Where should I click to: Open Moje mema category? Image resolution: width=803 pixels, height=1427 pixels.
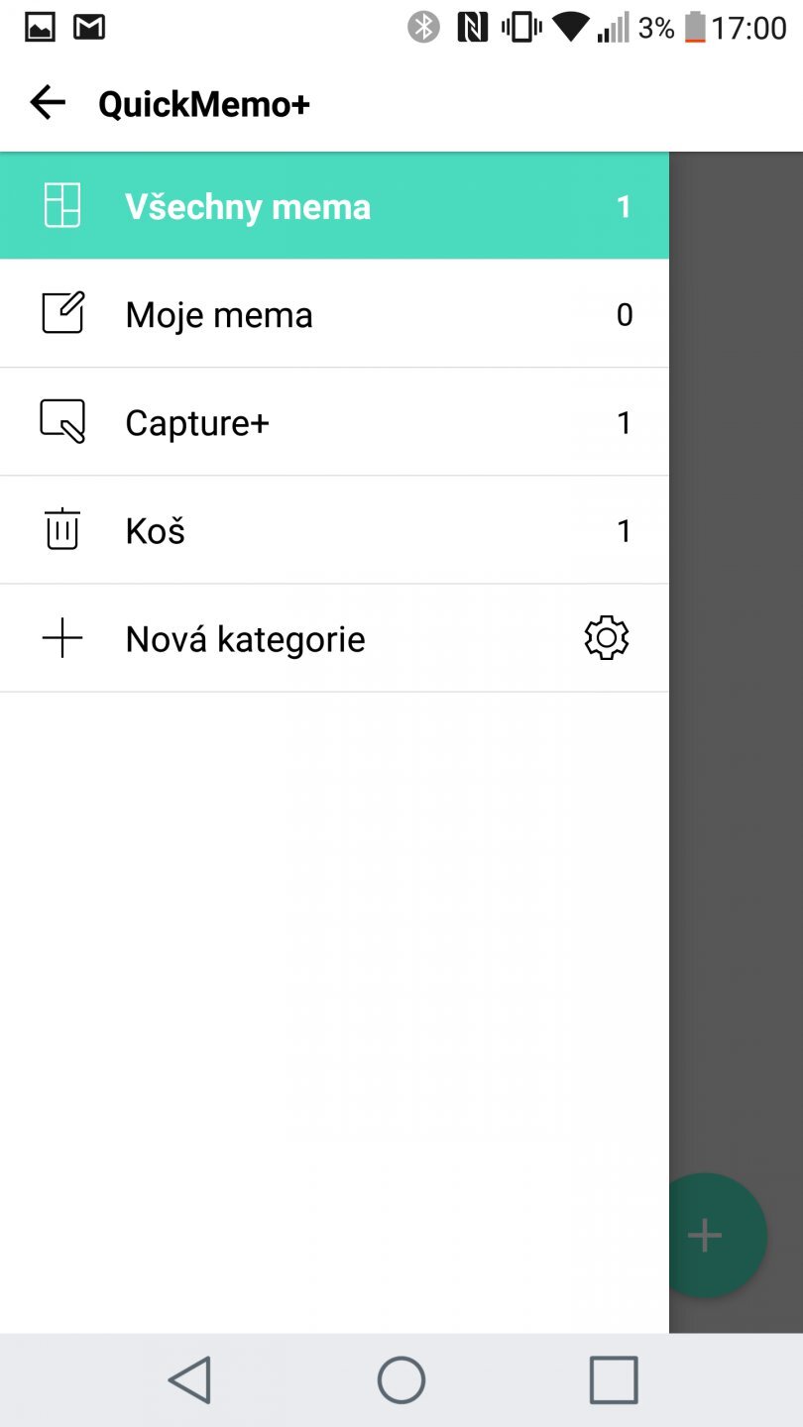pos(219,315)
